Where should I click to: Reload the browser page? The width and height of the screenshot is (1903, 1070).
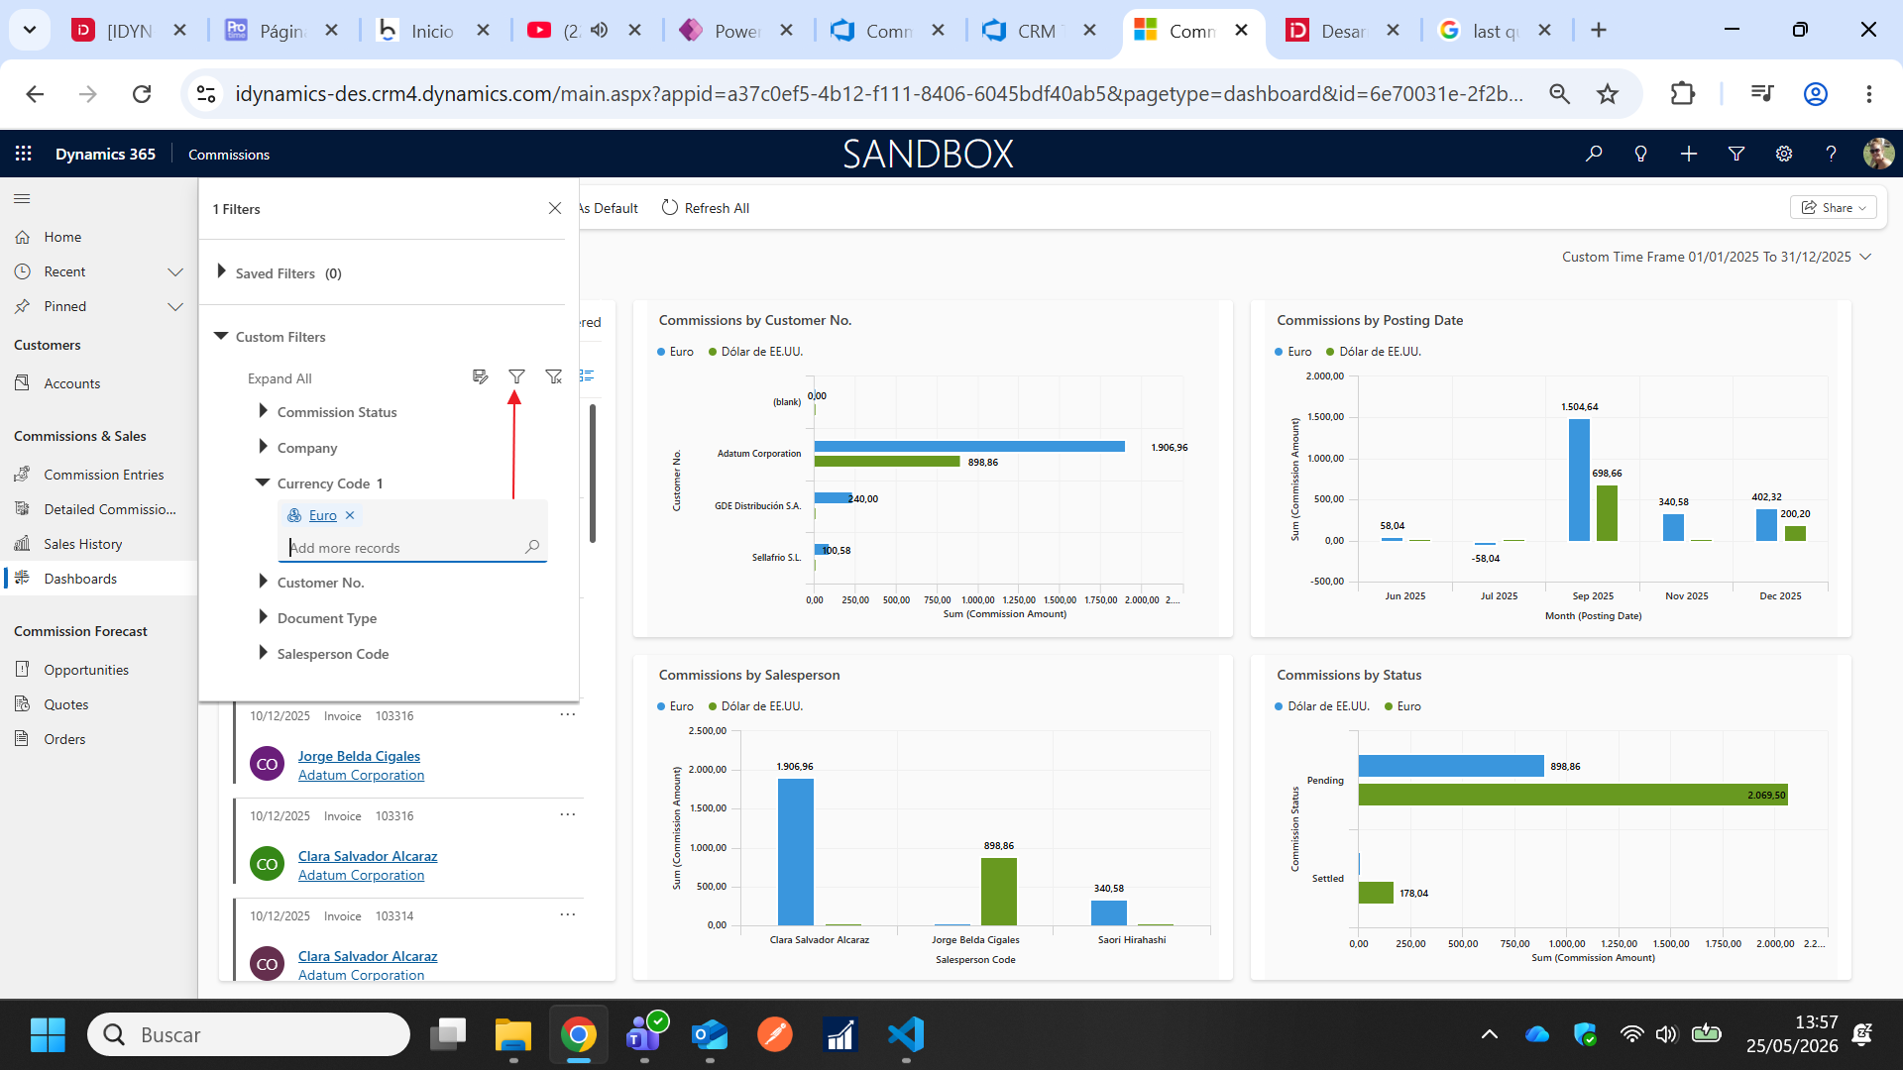click(142, 94)
